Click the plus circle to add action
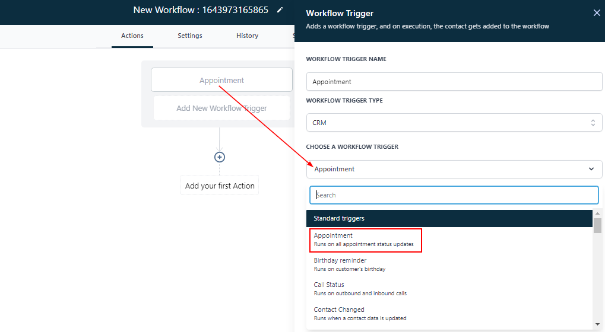 tap(220, 157)
